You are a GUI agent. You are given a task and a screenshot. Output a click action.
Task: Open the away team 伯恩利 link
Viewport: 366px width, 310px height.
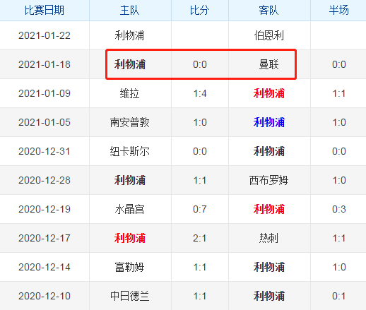pyautogui.click(x=268, y=36)
